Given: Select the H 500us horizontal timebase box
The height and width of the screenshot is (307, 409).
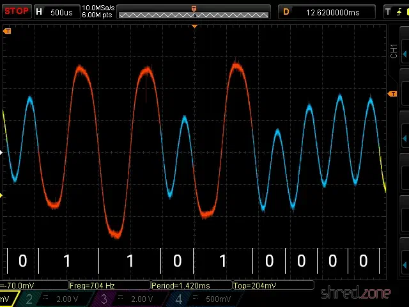Looking at the screenshot, I should click(x=57, y=12).
